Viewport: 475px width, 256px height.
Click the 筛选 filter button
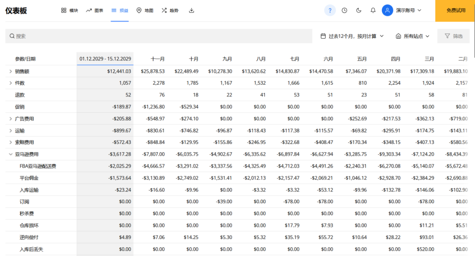tap(453, 36)
